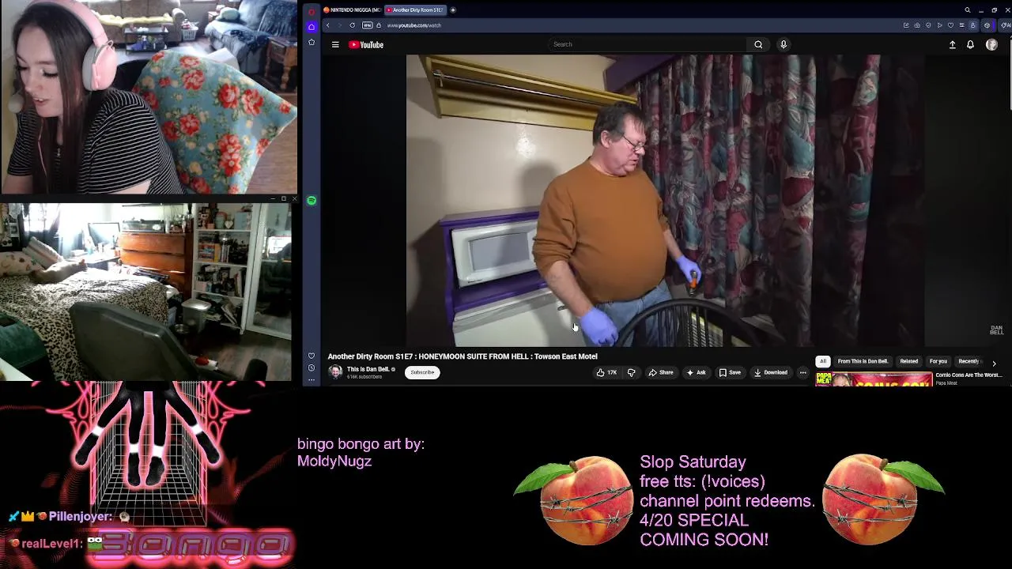The image size is (1012, 569).
Task: Show more filter chips with right arrow
Action: tap(994, 363)
